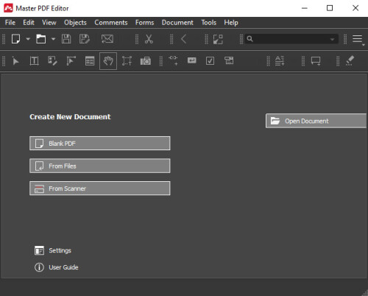Click the Open Document button

[316, 121]
